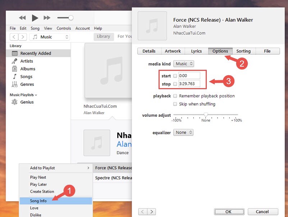Click the song info dialog artwork placeholder
This screenshot has height=217, width=288.
(x=152, y=26)
